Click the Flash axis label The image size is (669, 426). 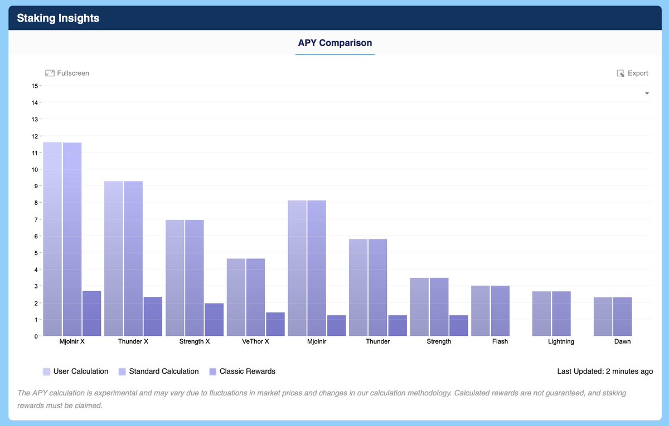click(x=500, y=341)
